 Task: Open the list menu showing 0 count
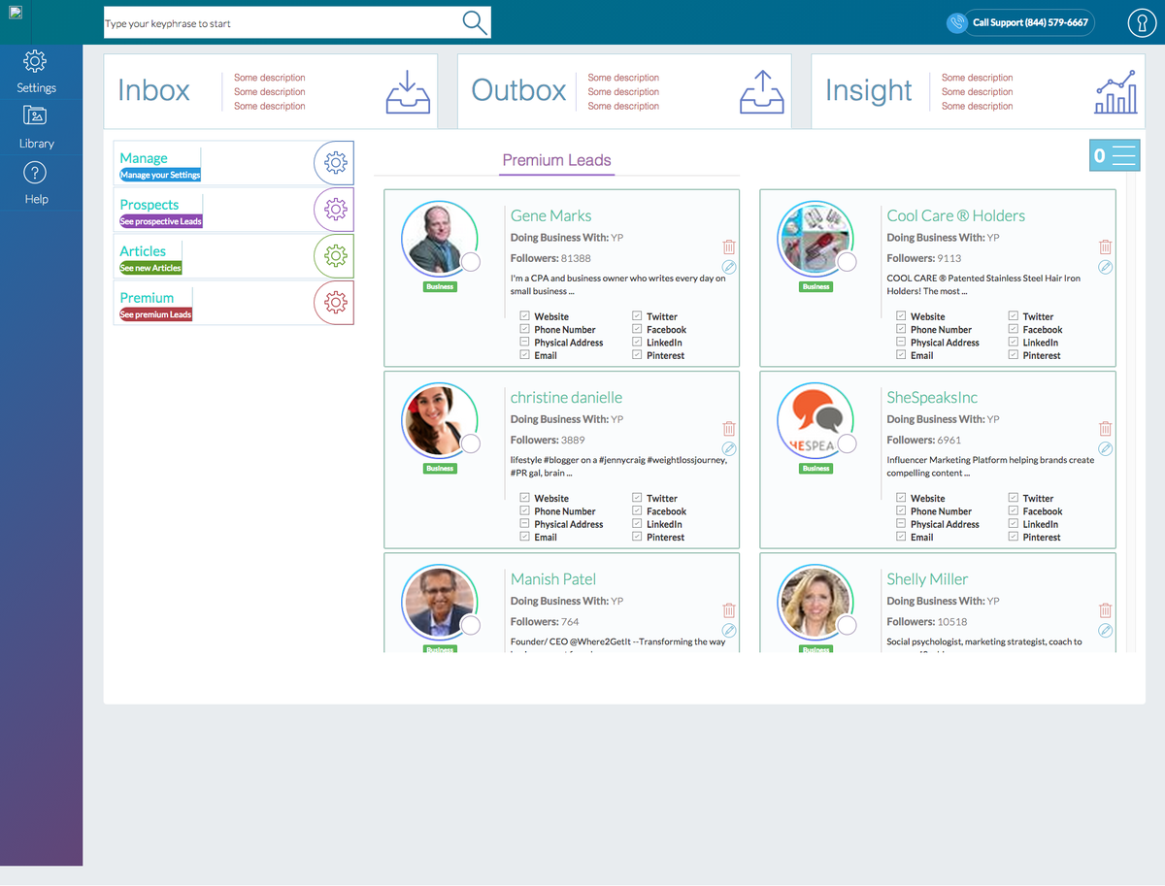click(x=1115, y=155)
